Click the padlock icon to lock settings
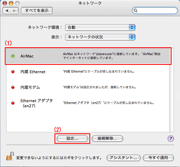This screenshot has width=180, height=167. click(x=10, y=156)
